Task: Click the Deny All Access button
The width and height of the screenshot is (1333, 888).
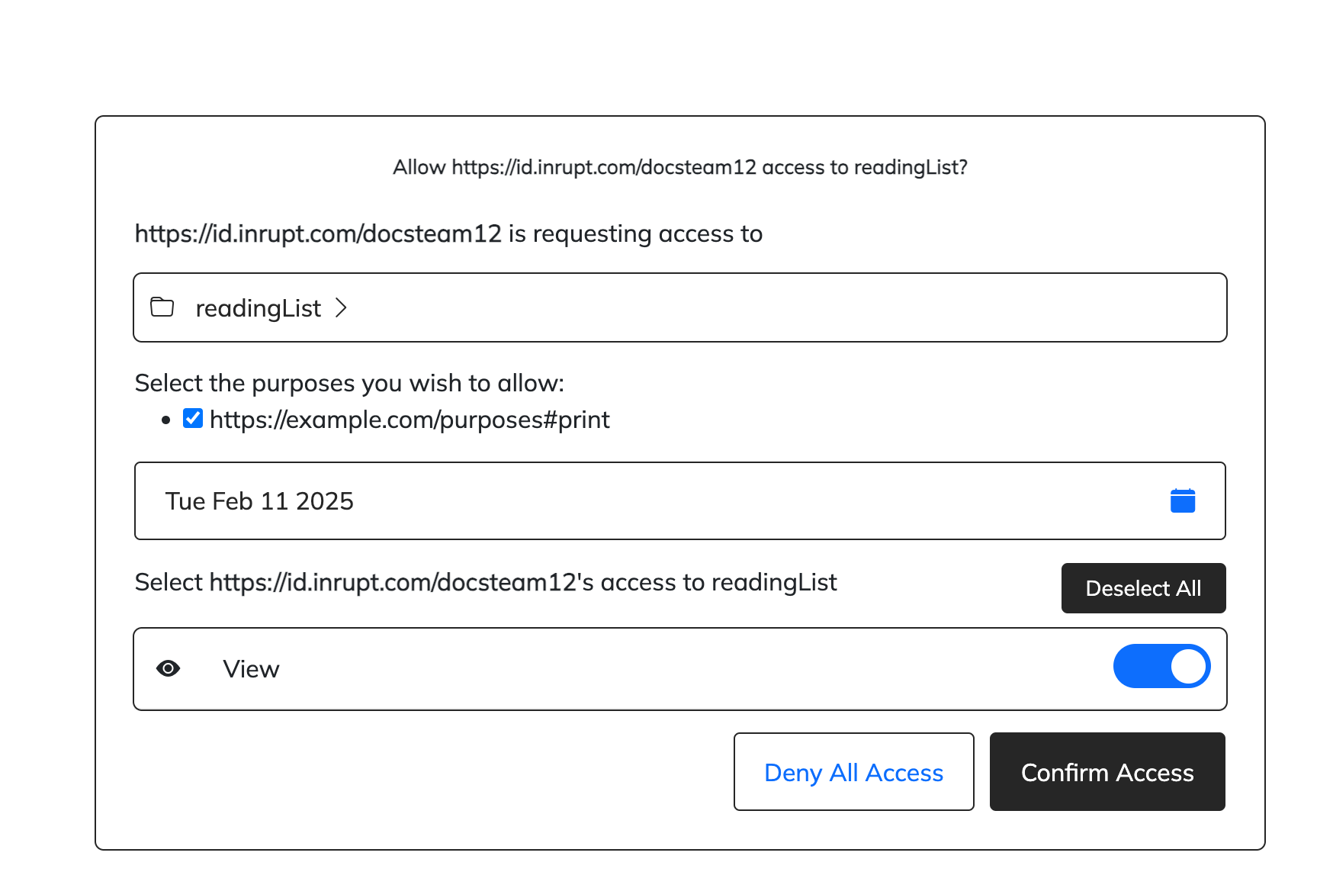Action: tap(853, 772)
